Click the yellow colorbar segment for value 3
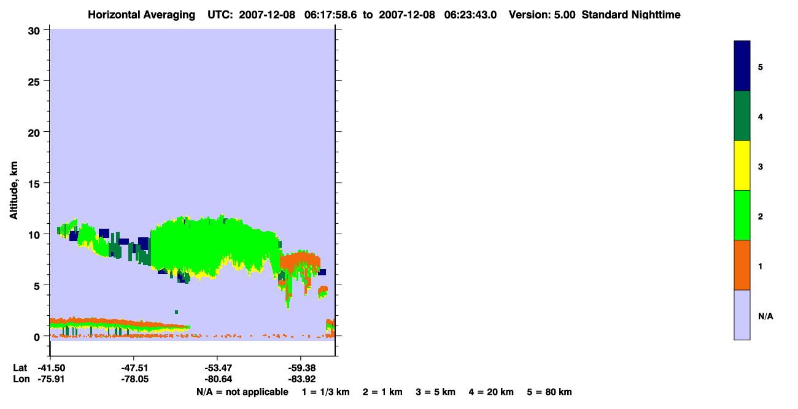The height and width of the screenshot is (409, 798). pyautogui.click(x=742, y=166)
